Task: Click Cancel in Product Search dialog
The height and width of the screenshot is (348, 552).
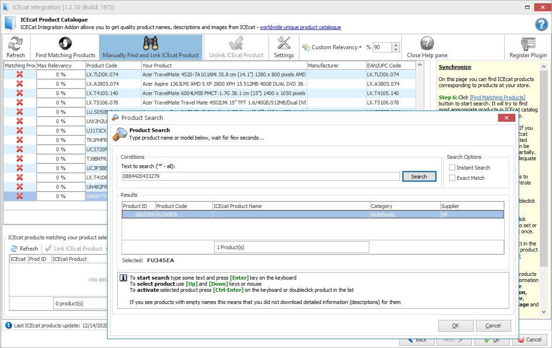Action: [493, 326]
